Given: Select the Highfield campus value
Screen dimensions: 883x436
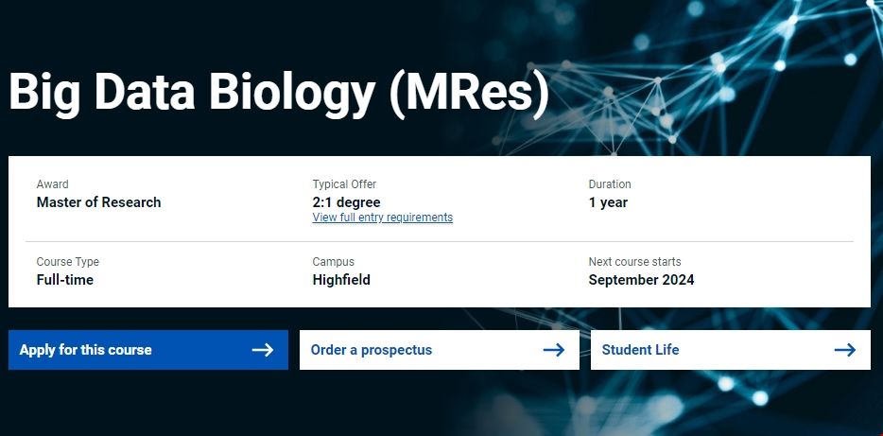Looking at the screenshot, I should tap(341, 280).
